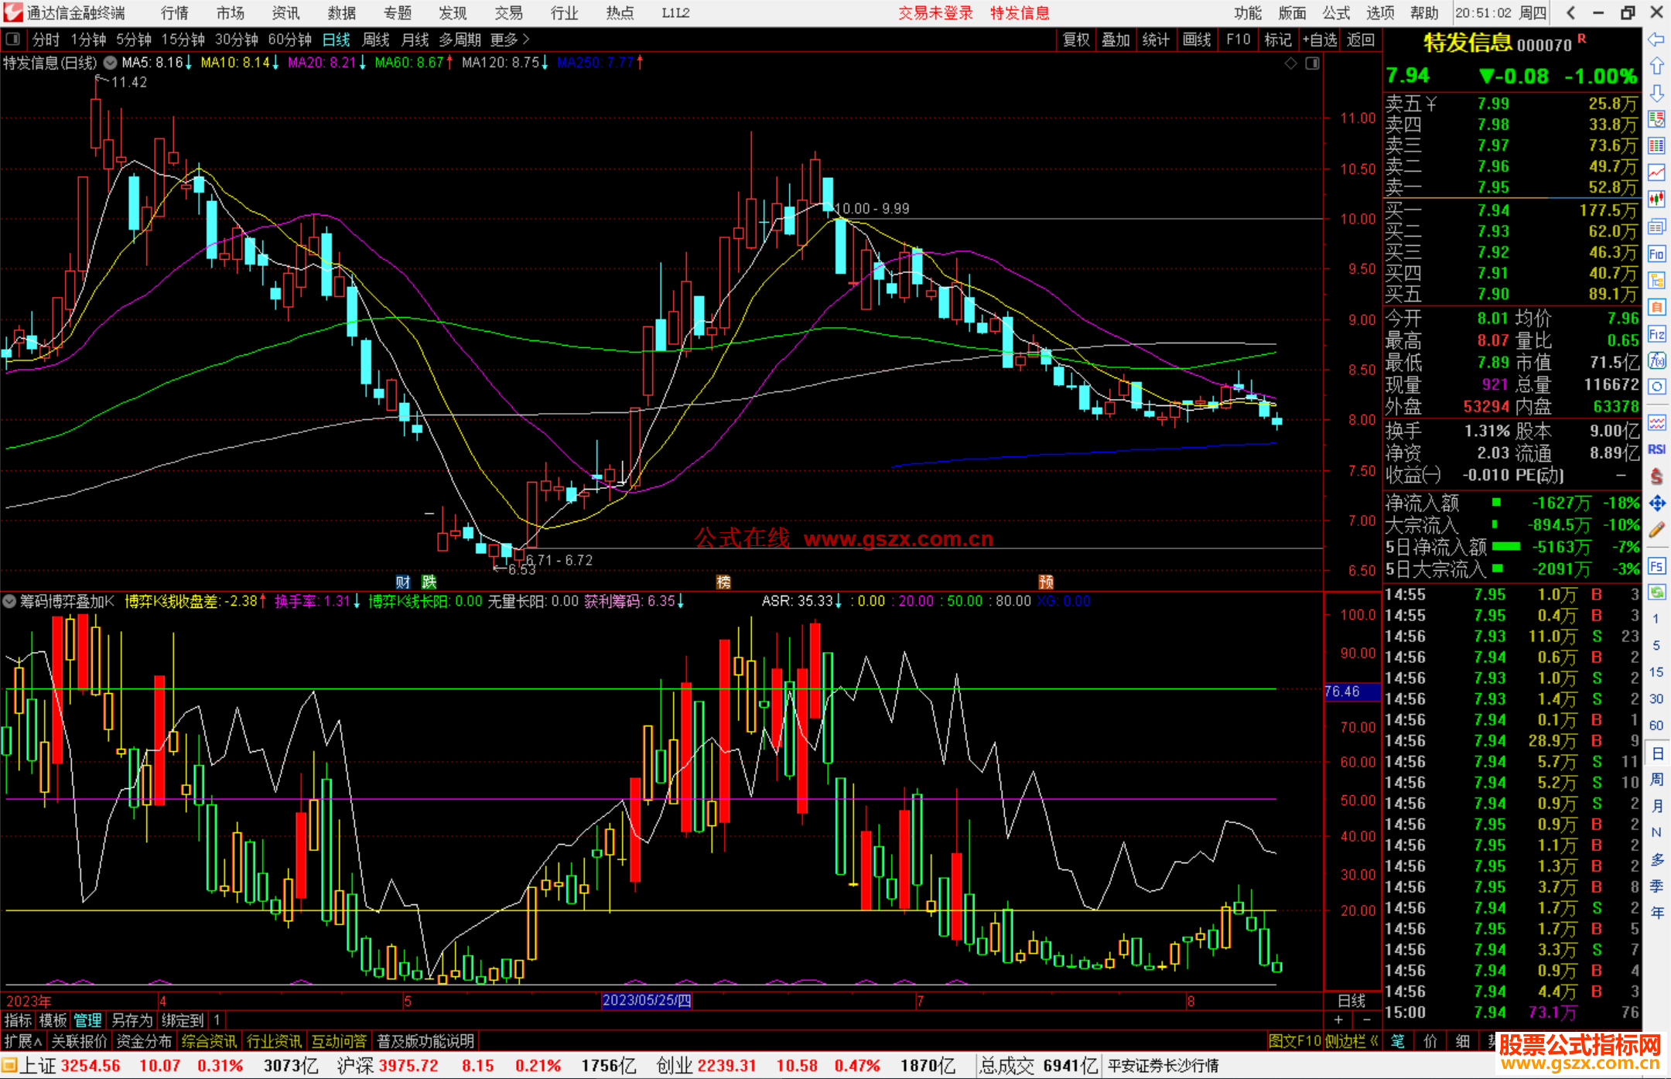Open the 行情 menu
The height and width of the screenshot is (1079, 1671).
click(x=175, y=12)
